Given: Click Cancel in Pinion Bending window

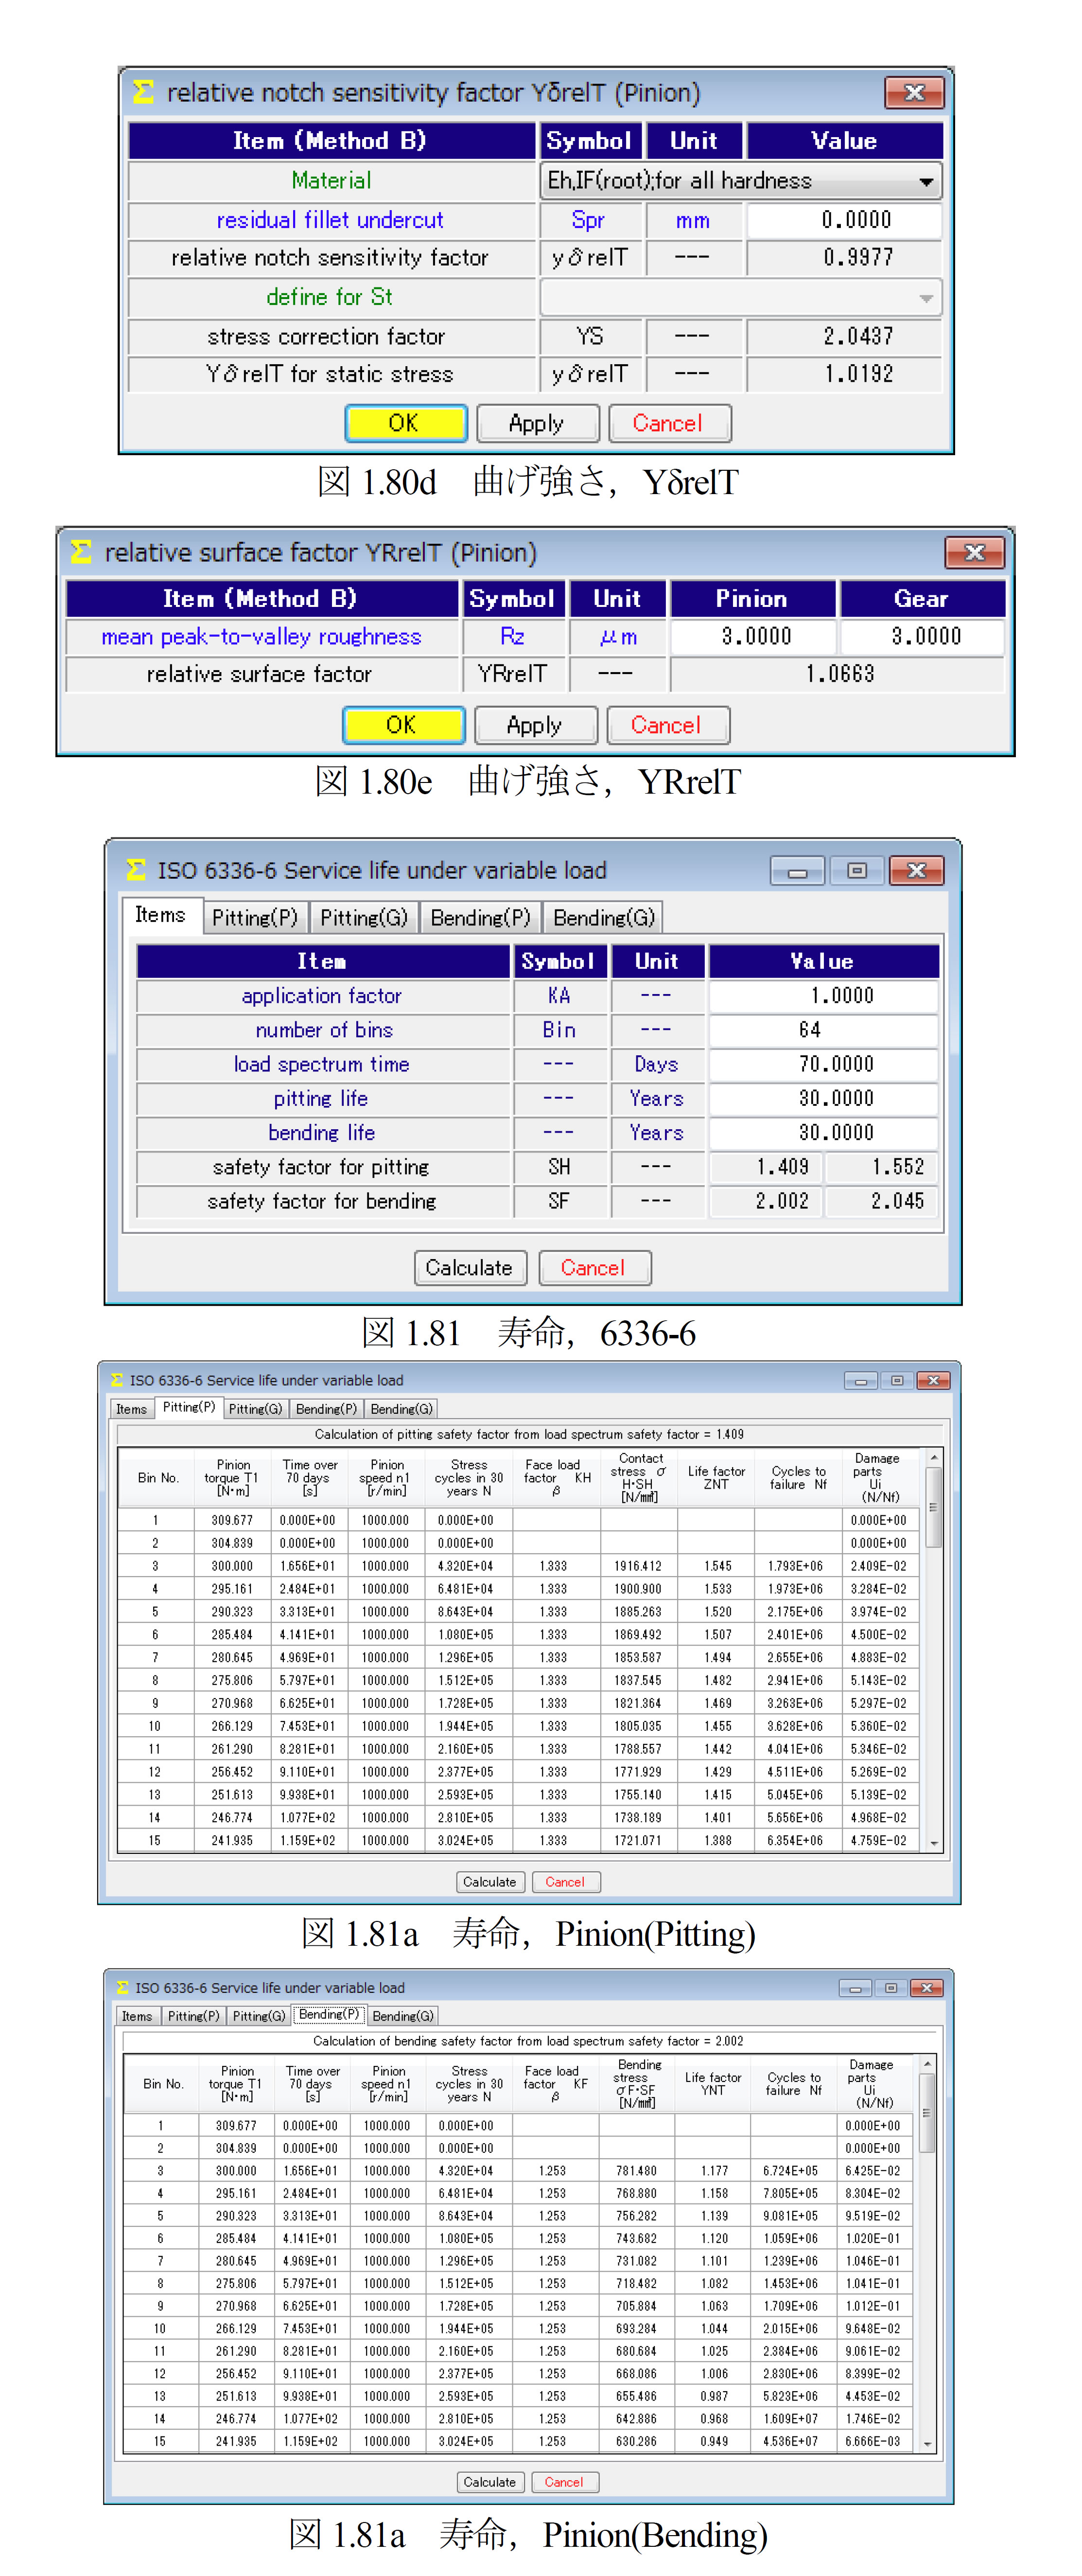Looking at the screenshot, I should pos(564,2482).
